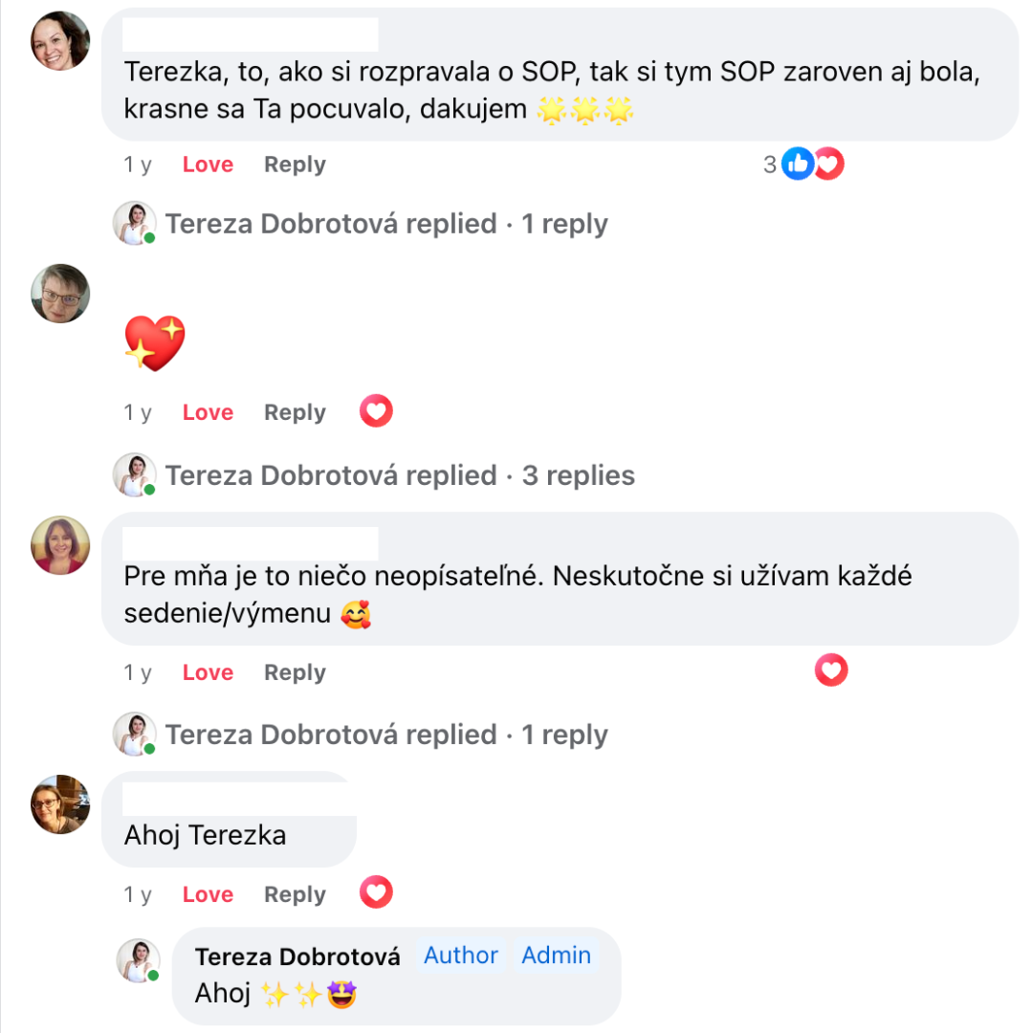Open profile photo beside 'Pre mňa je to' comment
This screenshot has width=1033, height=1033.
click(x=61, y=545)
